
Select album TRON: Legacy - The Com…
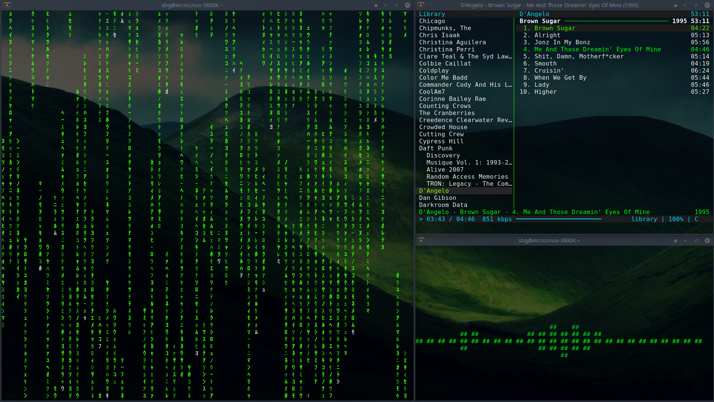click(x=469, y=184)
